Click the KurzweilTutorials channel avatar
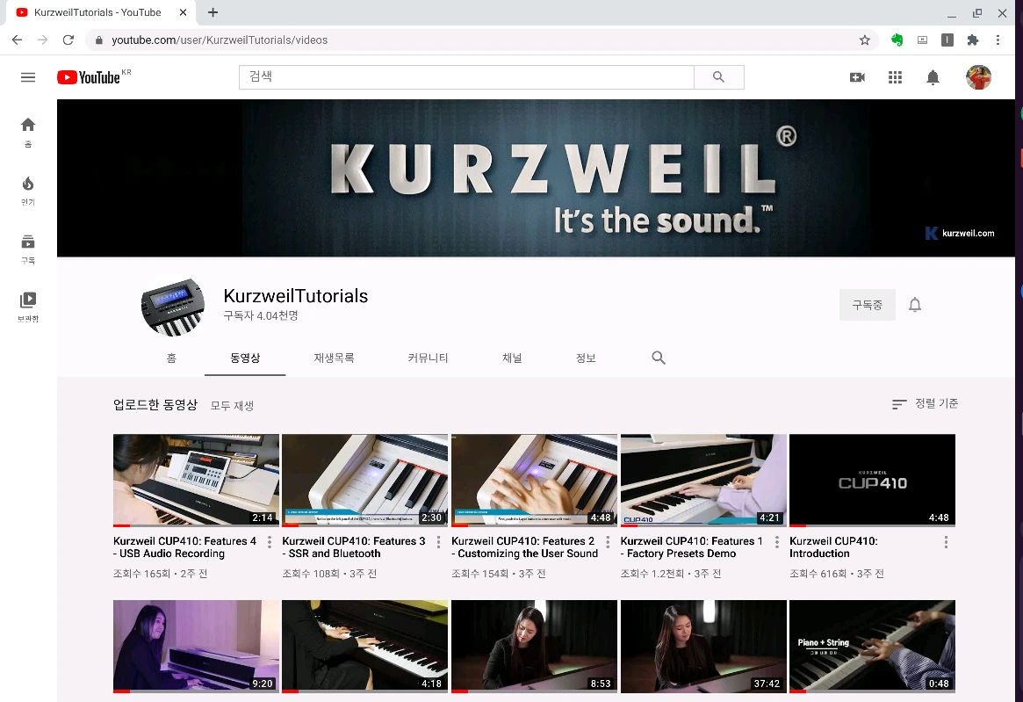Viewport: 1023px width, 702px height. tap(173, 305)
